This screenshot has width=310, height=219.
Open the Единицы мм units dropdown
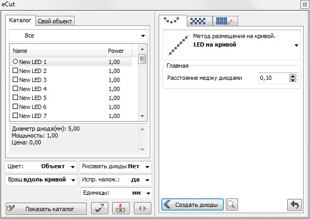[116, 193]
